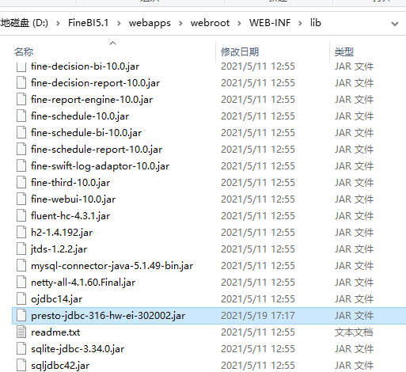406x372 pixels.
Task: Sort files by 类型 column header
Action: (x=344, y=51)
